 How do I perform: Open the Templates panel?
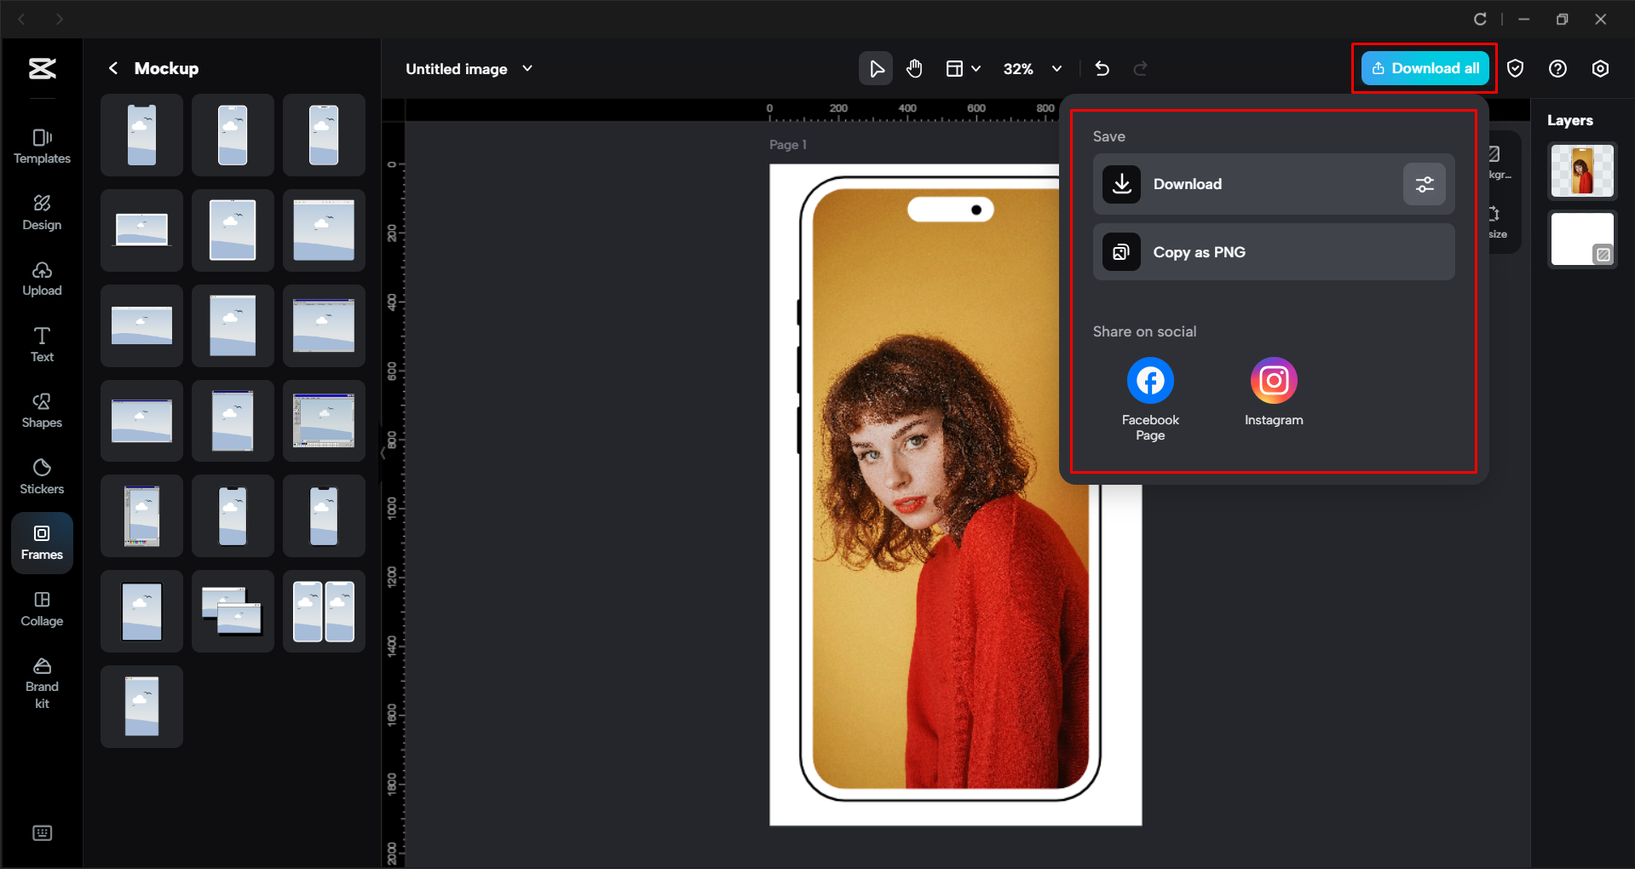click(42, 147)
